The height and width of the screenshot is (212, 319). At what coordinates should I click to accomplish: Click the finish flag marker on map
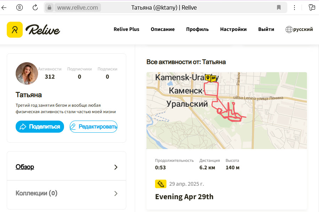click(213, 78)
